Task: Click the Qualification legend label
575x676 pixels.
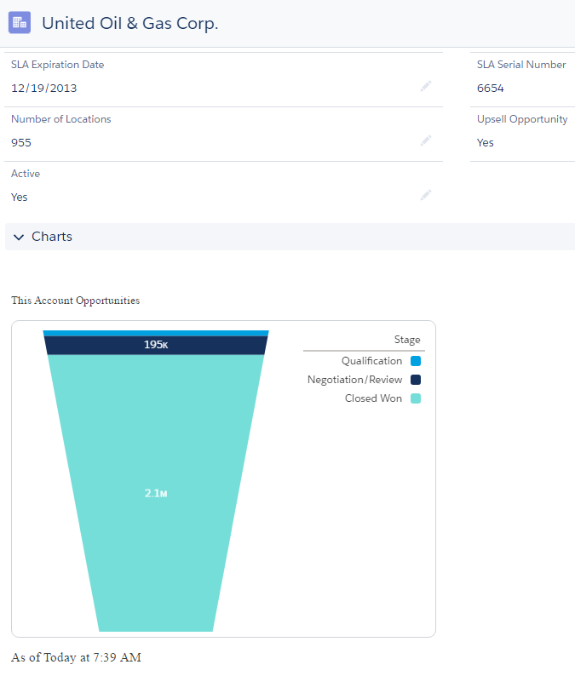Action: [371, 361]
